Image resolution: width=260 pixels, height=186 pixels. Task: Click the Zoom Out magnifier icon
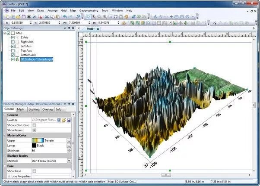[x=99, y=16]
